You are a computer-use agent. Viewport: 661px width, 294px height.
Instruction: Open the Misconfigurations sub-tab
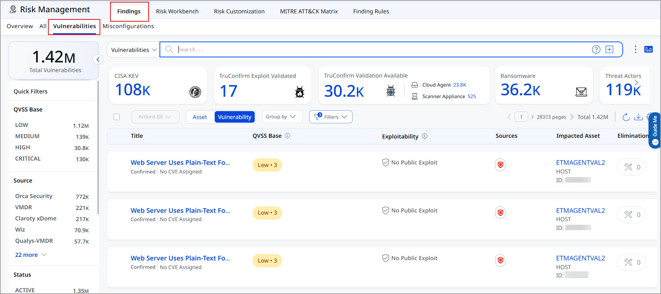point(128,26)
